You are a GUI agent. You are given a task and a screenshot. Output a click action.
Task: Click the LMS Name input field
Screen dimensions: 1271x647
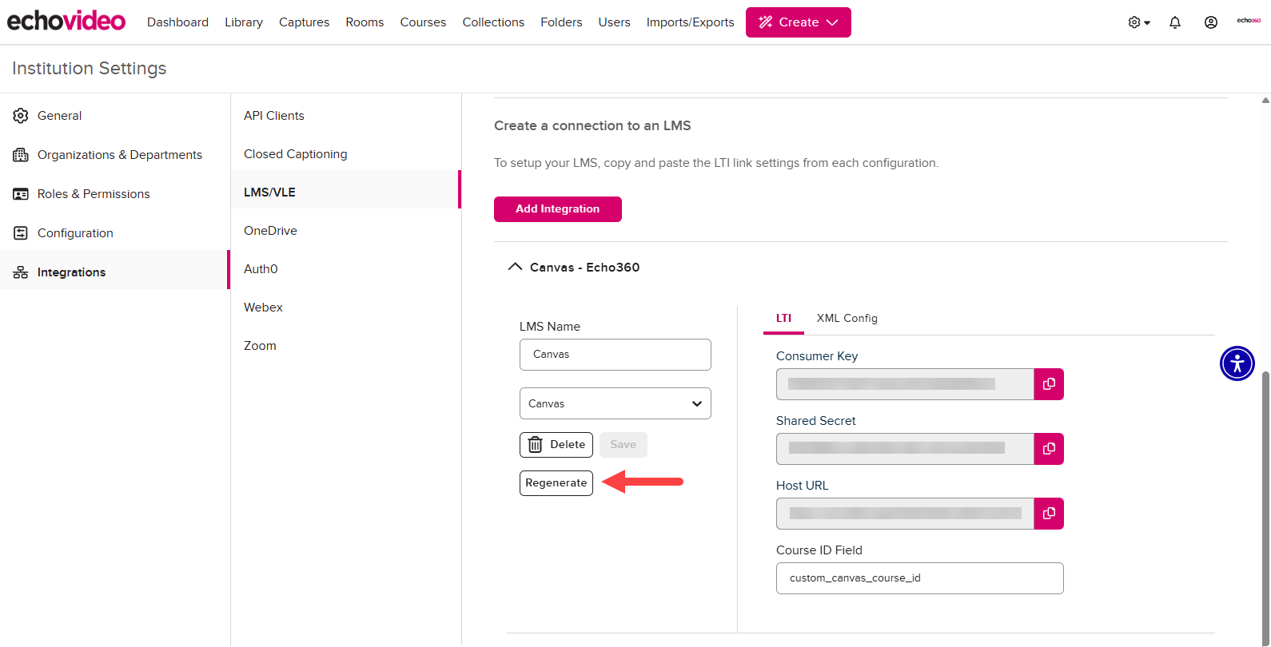616,355
